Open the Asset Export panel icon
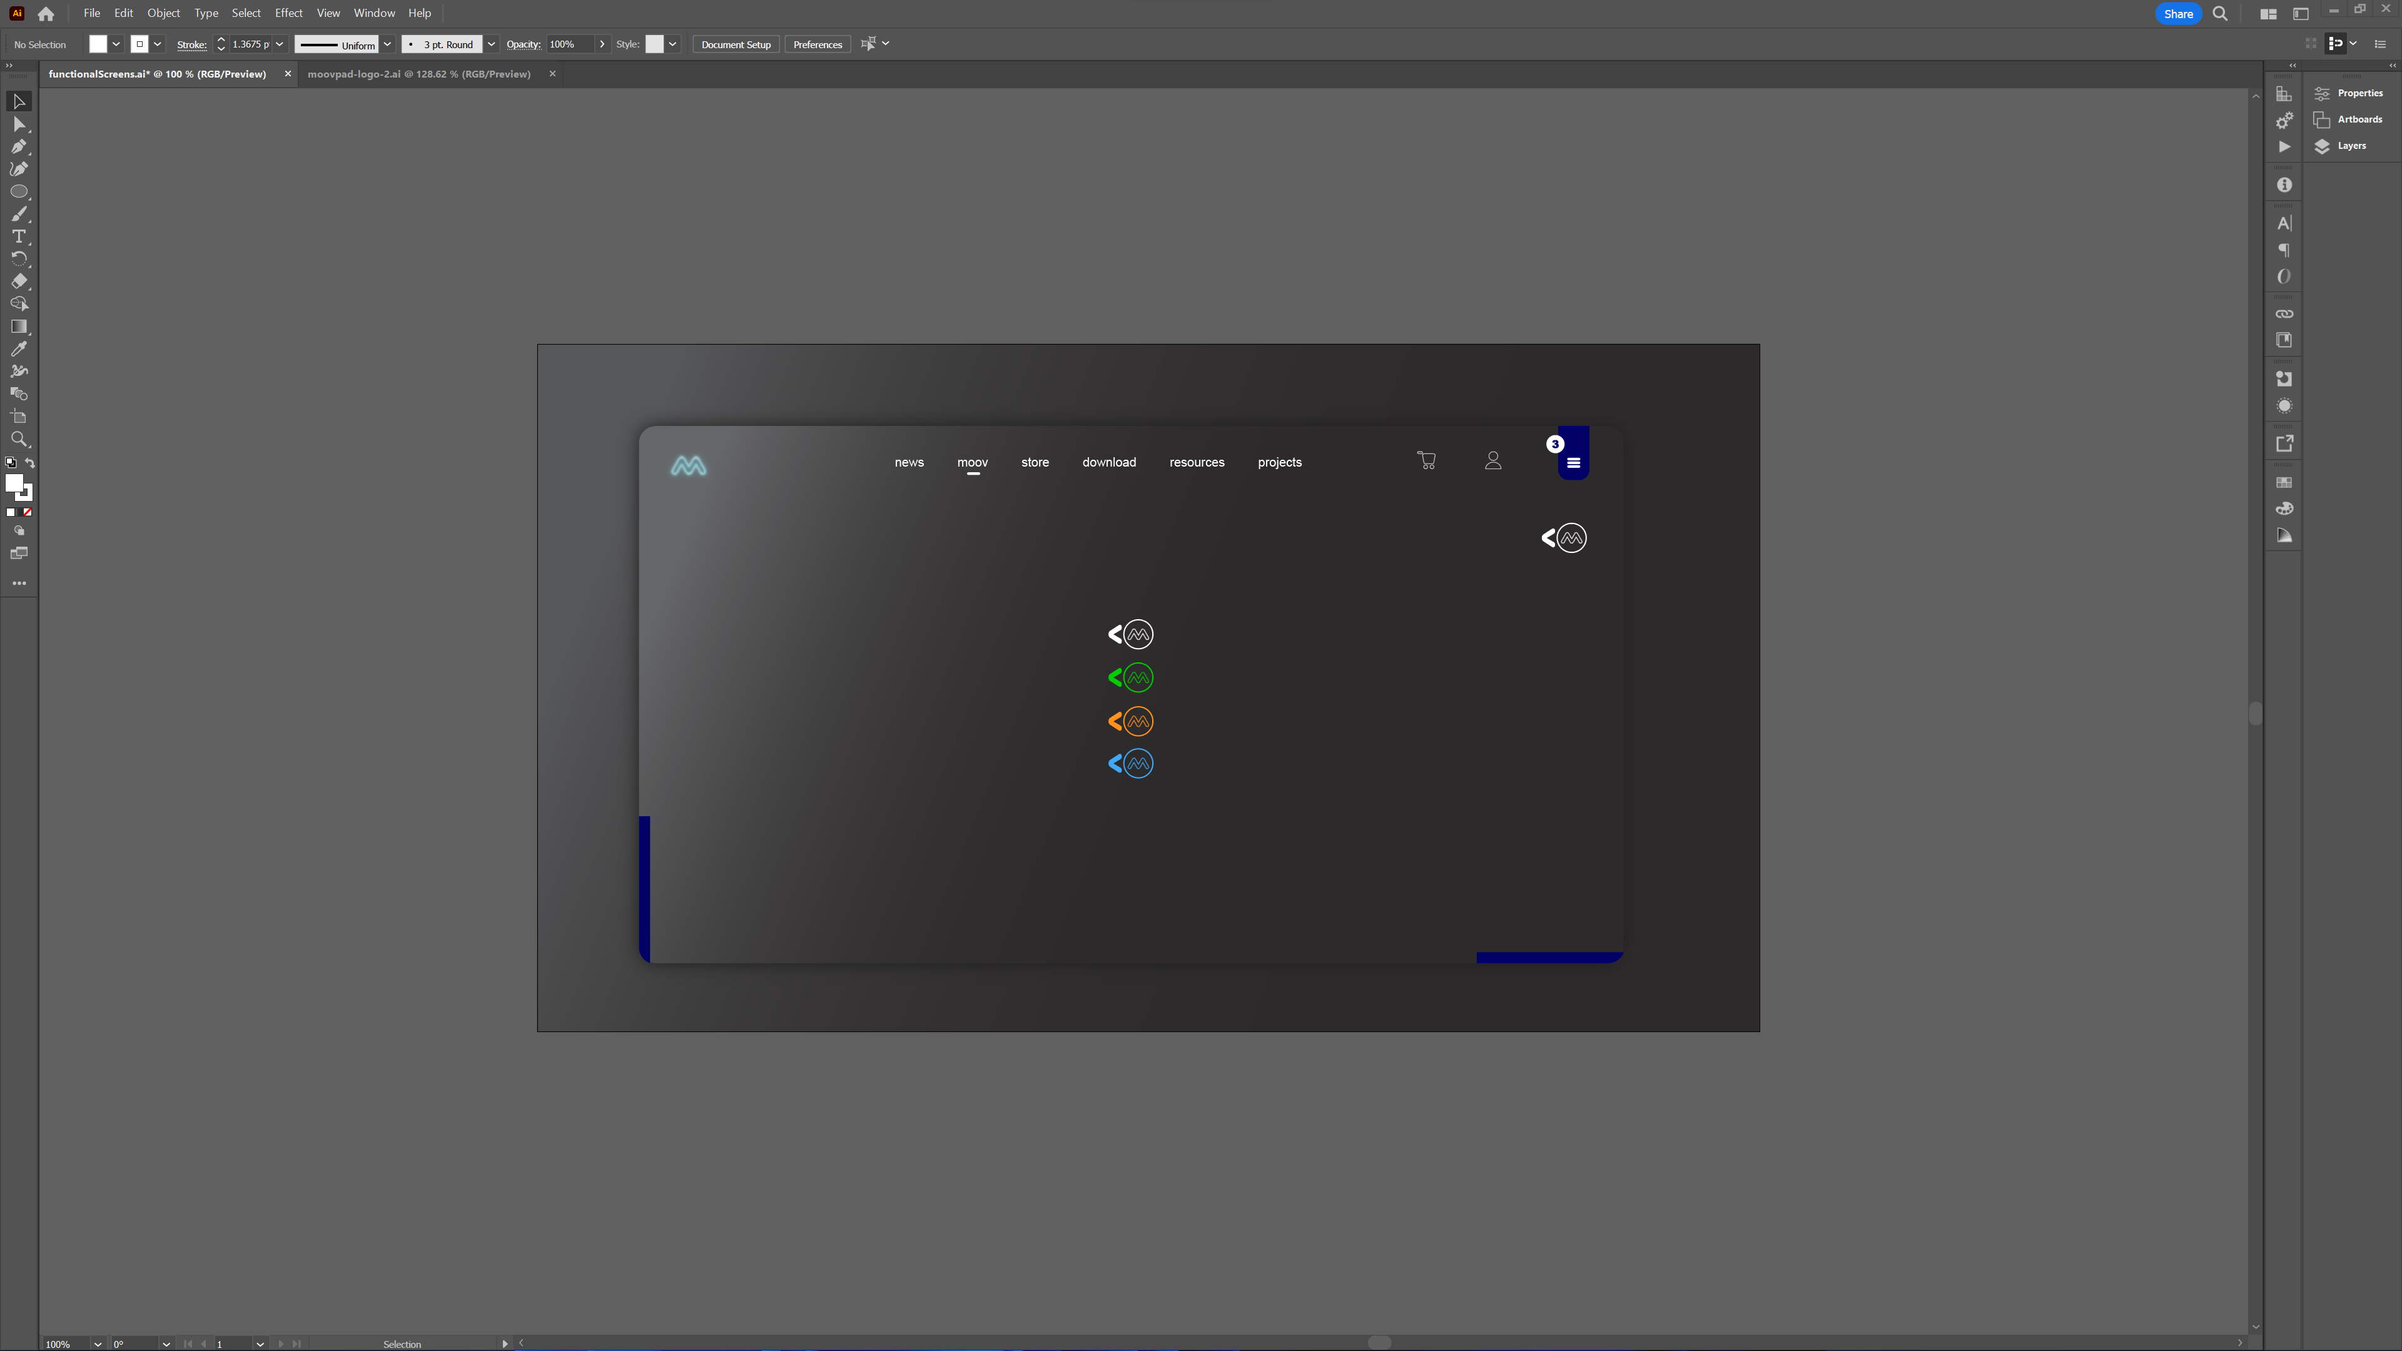 pyautogui.click(x=2284, y=444)
